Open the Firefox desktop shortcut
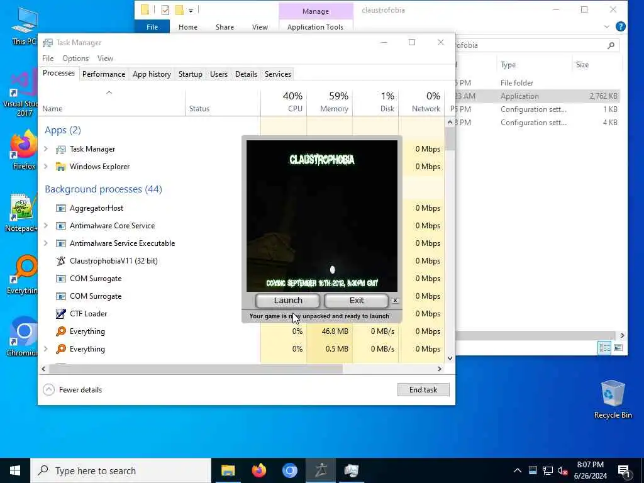The width and height of the screenshot is (644, 483). coord(23,150)
